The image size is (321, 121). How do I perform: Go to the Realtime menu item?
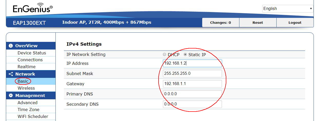pyautogui.click(x=26, y=67)
